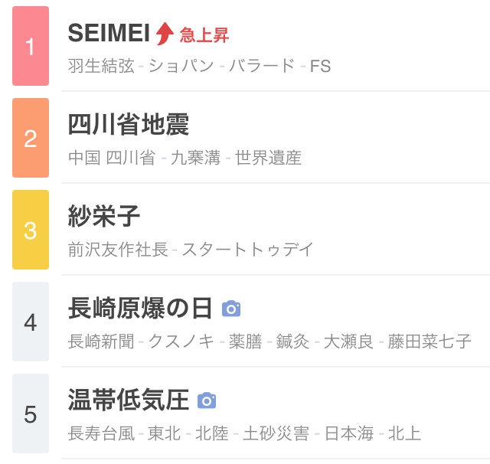Select the related keyword 九寨溝

(195, 158)
